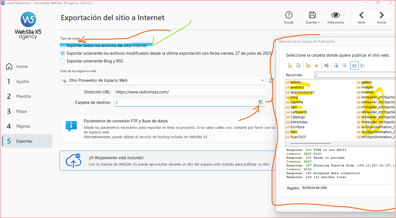
Task: Select the Flyer2025 folder
Action: click(x=296, y=137)
